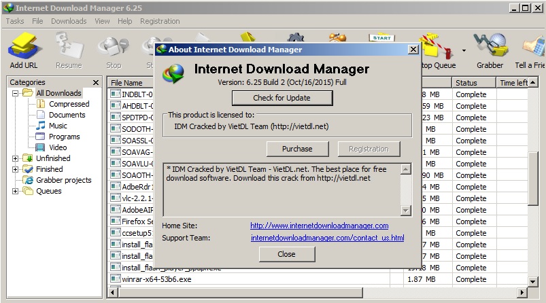Open Grabber projects in the tree

point(64,180)
